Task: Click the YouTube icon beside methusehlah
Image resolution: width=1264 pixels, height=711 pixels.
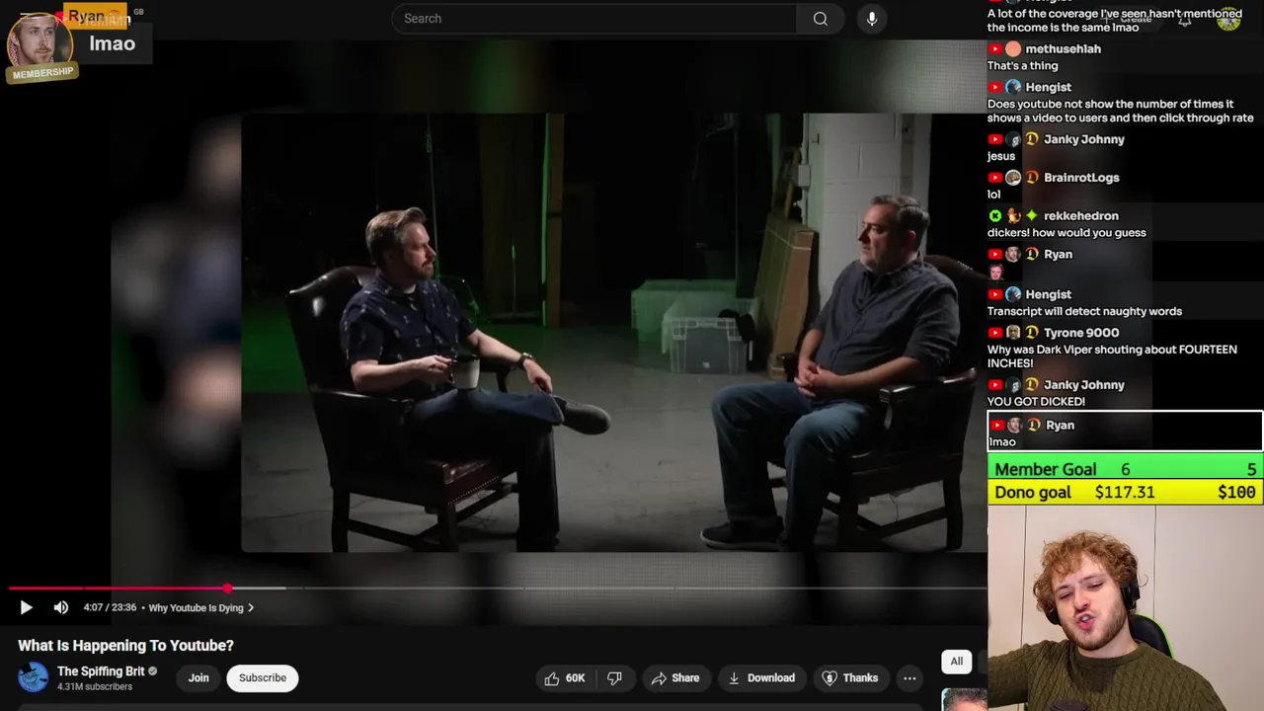Action: point(995,49)
